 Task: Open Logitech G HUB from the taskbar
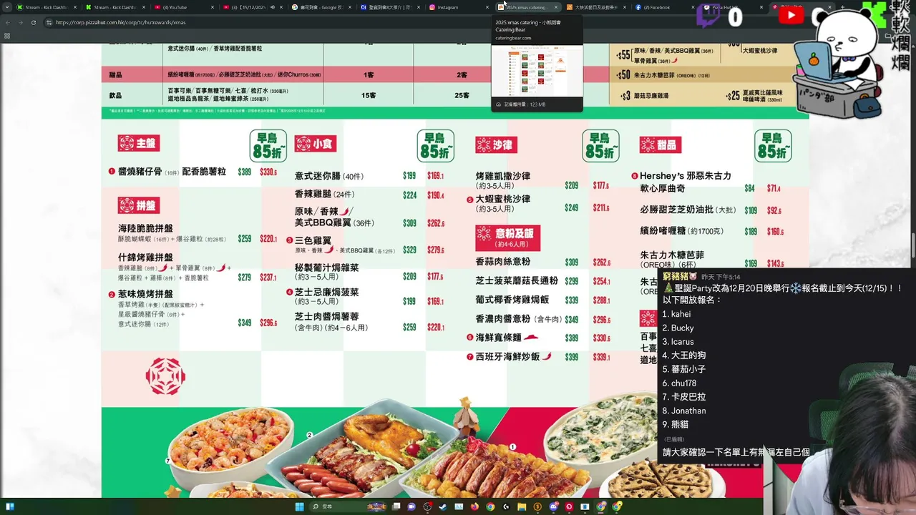[506, 506]
